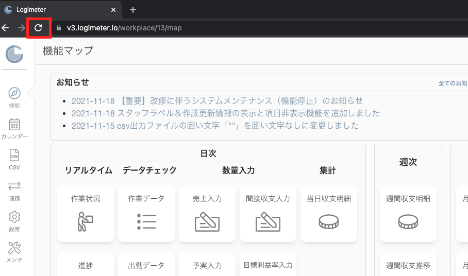This screenshot has height=276, width=468.
Task: Open the CSV file icon in sidebar
Action: coord(14,156)
